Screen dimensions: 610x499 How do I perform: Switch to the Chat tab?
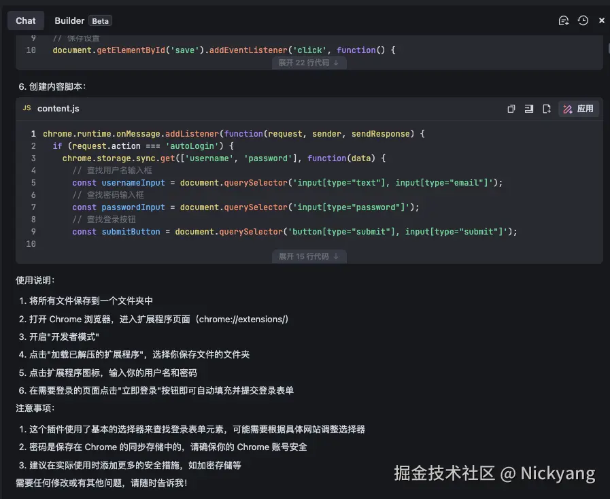pos(26,20)
